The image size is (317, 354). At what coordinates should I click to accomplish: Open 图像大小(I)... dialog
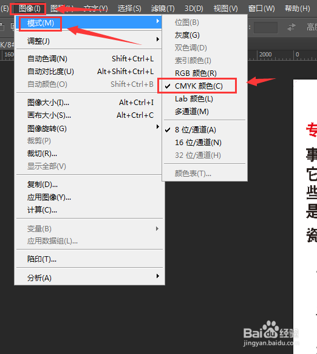[89, 103]
